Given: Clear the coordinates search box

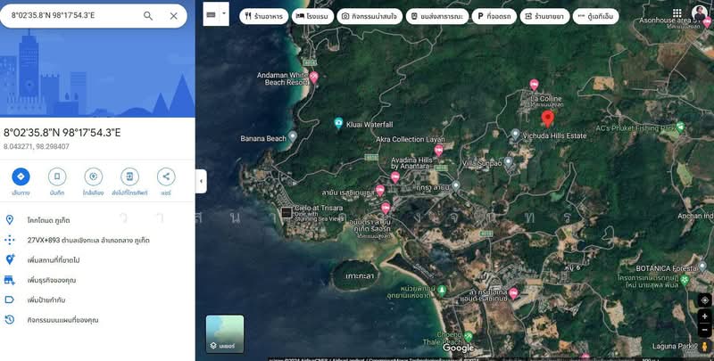Looking at the screenshot, I should [x=173, y=16].
